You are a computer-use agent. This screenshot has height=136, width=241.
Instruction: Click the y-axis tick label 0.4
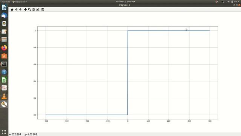point(35,81)
